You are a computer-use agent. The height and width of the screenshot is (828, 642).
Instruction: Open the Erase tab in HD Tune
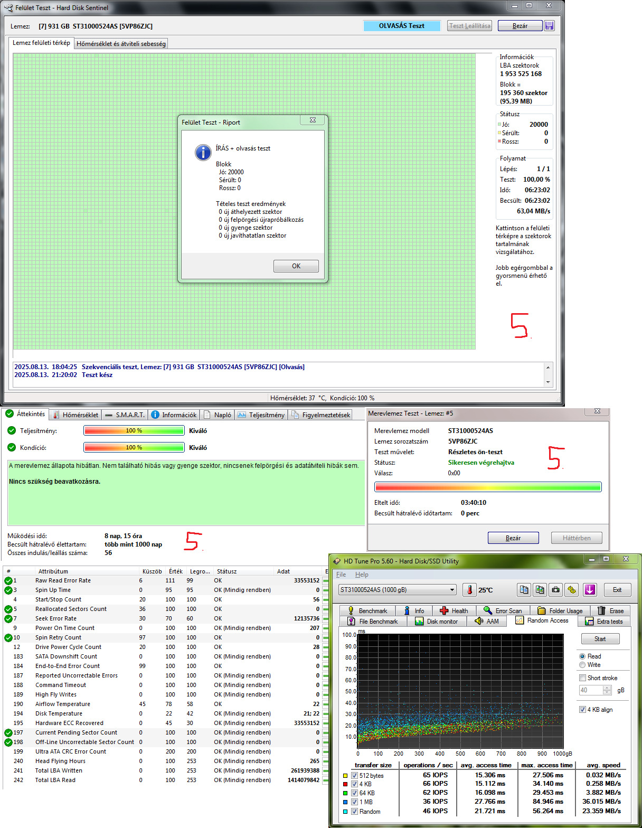(610, 610)
